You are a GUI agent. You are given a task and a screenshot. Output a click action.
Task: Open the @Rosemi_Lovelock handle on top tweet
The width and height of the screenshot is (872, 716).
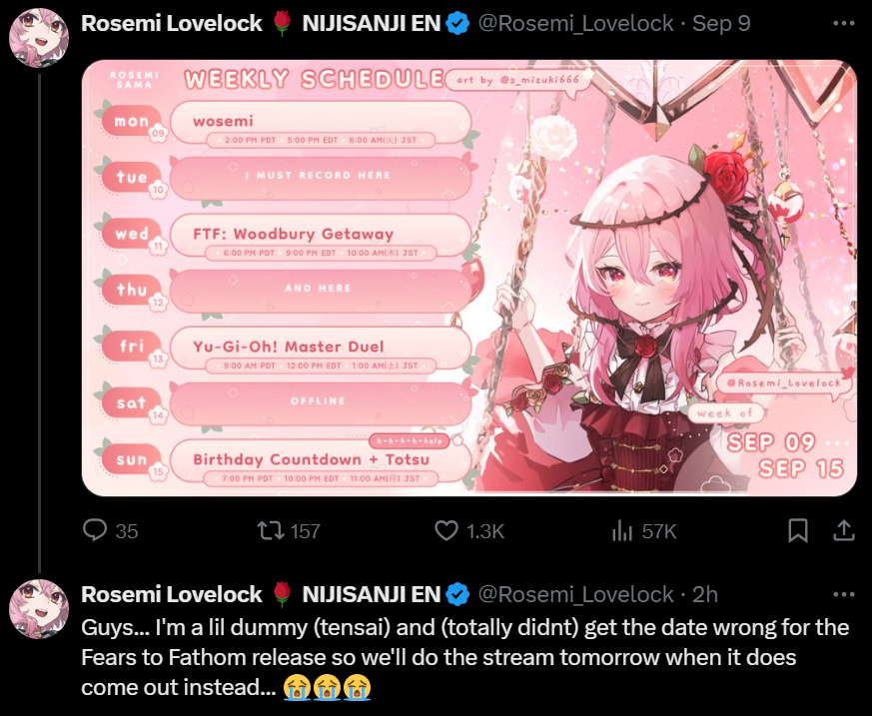[575, 23]
